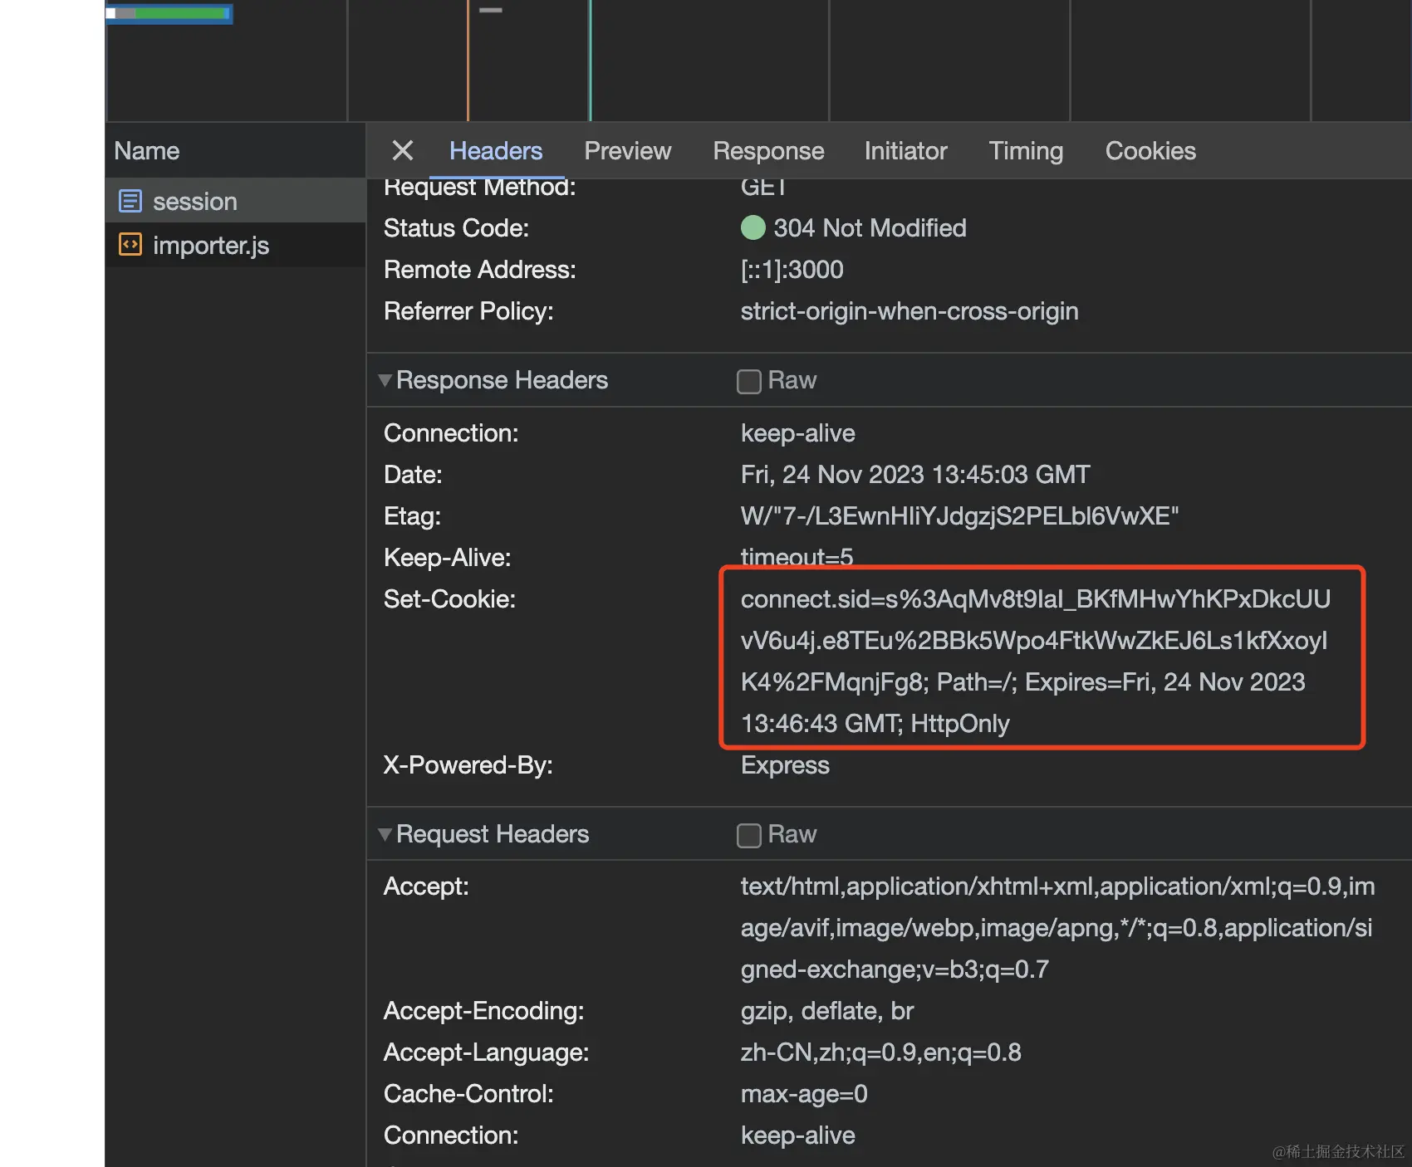Screen dimensions: 1412x1167
Task: Click the importer.js script icon
Action: tap(130, 245)
